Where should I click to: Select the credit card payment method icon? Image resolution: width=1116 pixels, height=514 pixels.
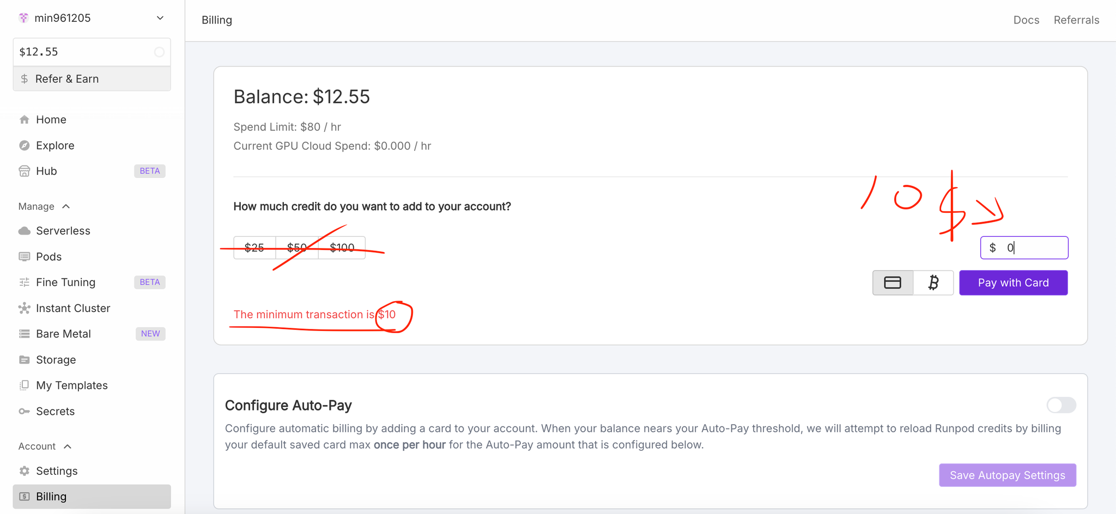click(893, 283)
